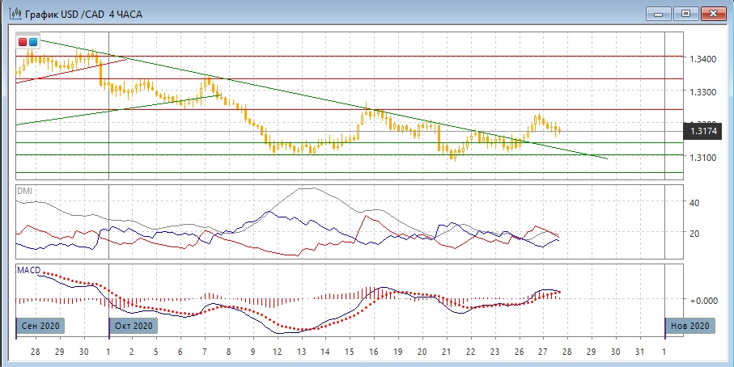Screen dimensions: 734x367
Task: Click the 1.3100 price axis label
Action: pos(702,157)
